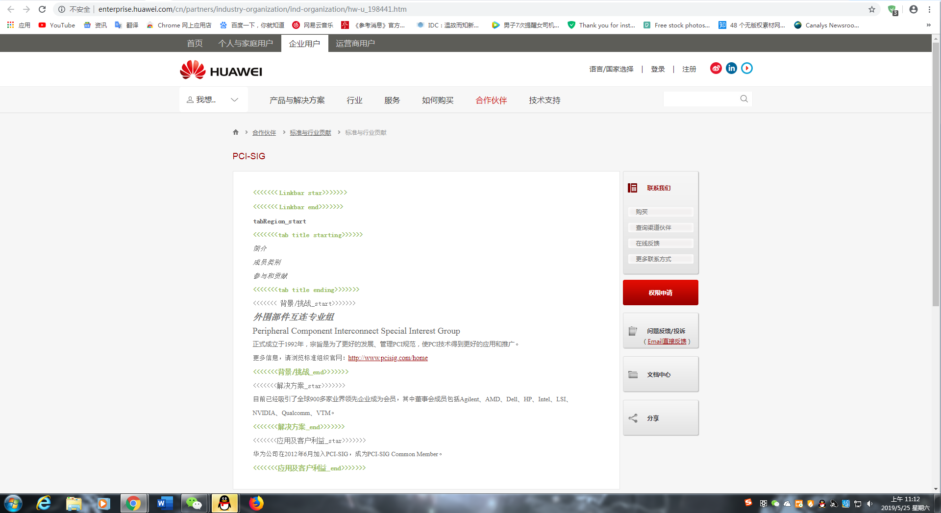This screenshot has height=513, width=941.
Task: Open Huawei's LinkedIn social icon
Action: (731, 68)
